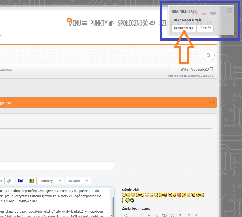This screenshot has height=217, width=242.
Task: Click the ODŁÓŻ snooze button
Action: [x=205, y=28]
